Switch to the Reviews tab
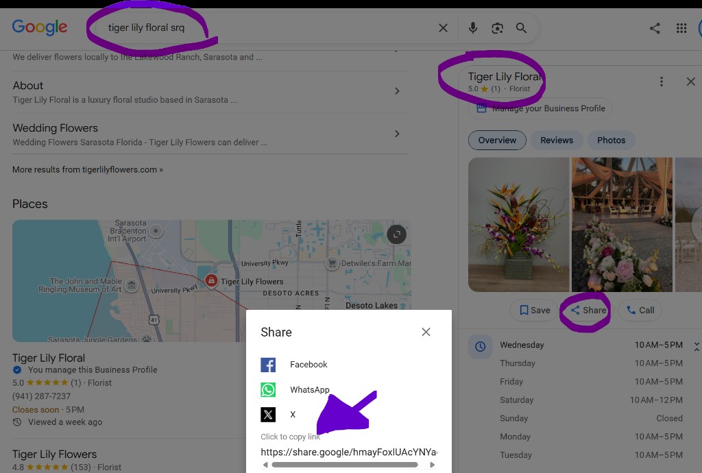Screen dimensions: 702x473 coord(557,140)
